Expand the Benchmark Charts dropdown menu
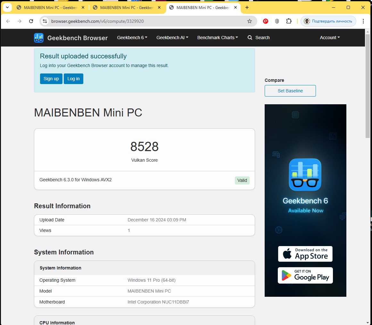 (218, 38)
